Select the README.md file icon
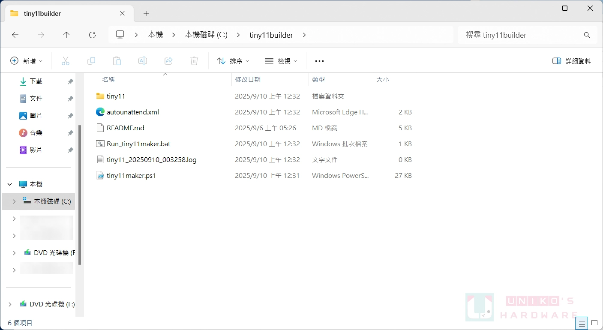 click(100, 128)
